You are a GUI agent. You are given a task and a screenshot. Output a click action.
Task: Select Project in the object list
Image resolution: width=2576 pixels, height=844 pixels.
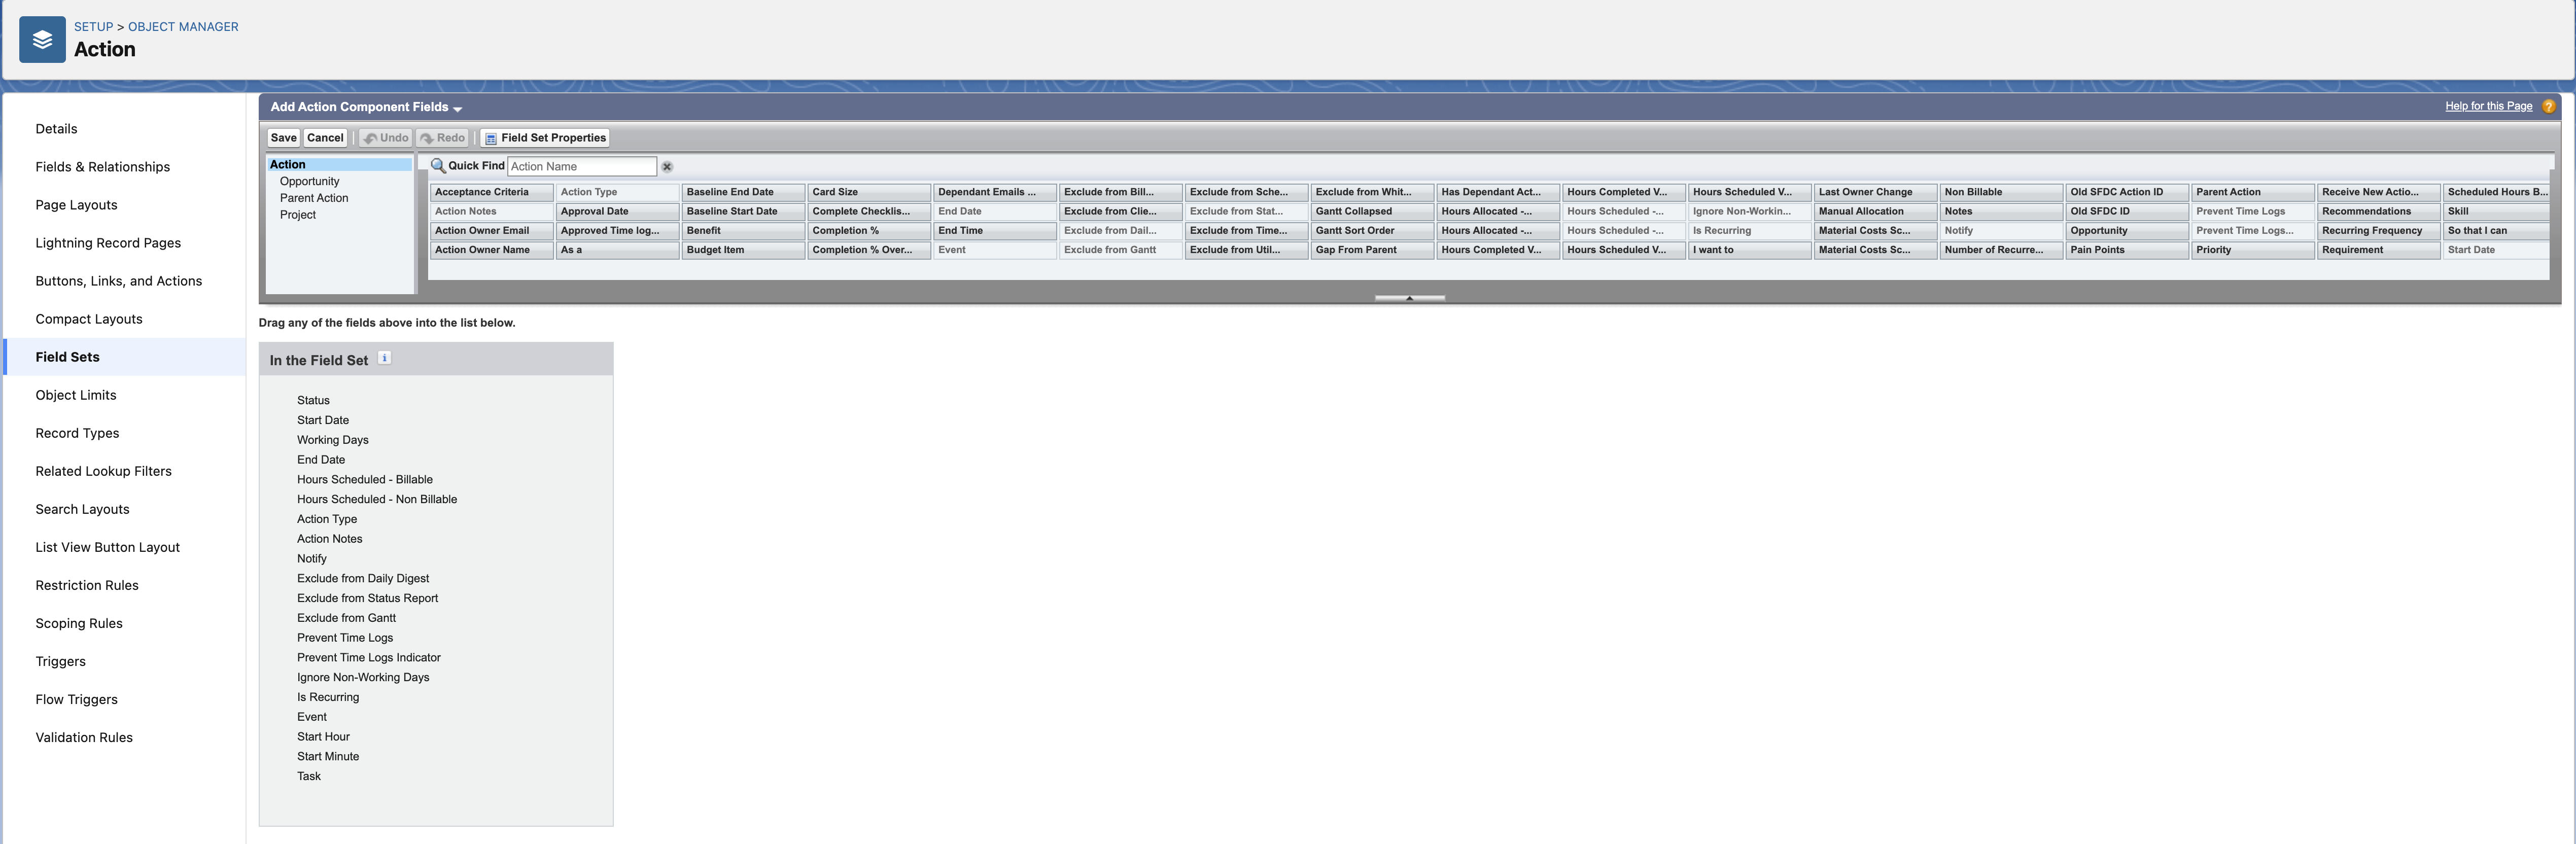pos(298,215)
